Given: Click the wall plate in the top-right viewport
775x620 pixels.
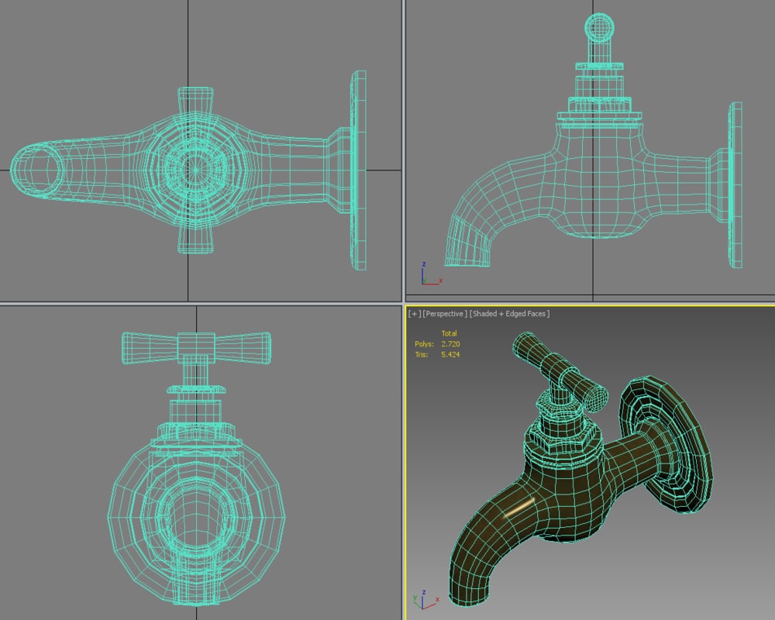Looking at the screenshot, I should [735, 186].
